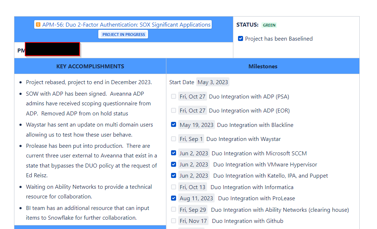Click the 'Duo Integration with Github' milestone text

tap(248, 221)
